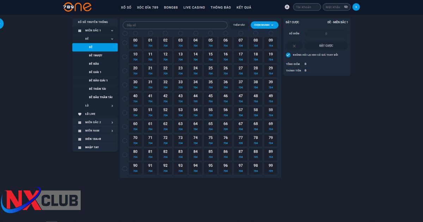Open the Live Casino menu
The image size is (423, 222).
coord(194,7)
